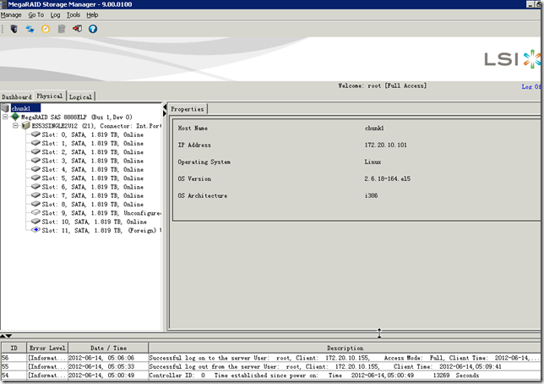The image size is (544, 384).
Task: Select log entry ID 56
Action: [270, 358]
